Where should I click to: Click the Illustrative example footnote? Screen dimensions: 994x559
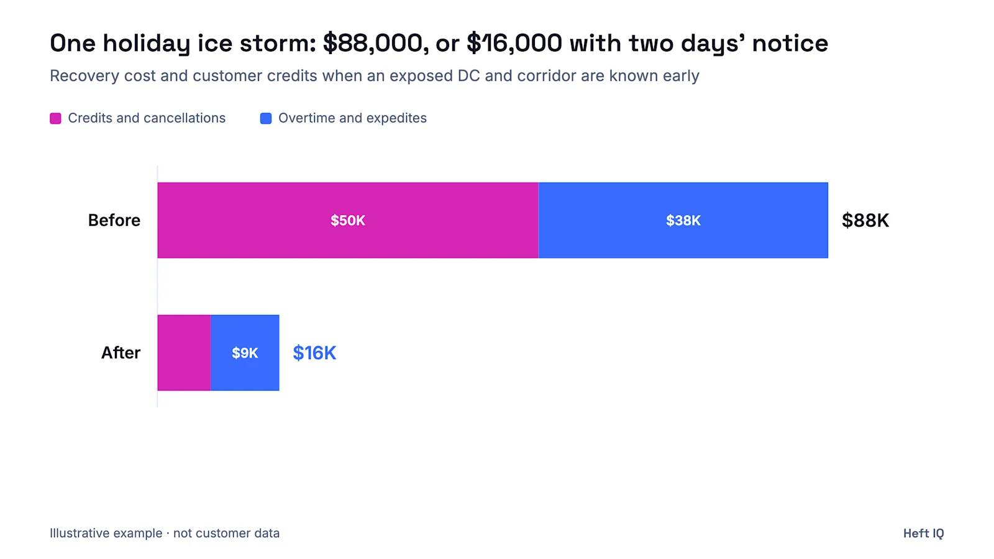pyautogui.click(x=165, y=534)
